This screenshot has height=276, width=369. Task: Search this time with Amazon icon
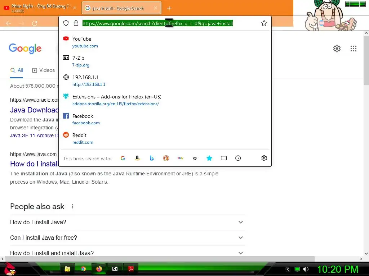point(137,158)
